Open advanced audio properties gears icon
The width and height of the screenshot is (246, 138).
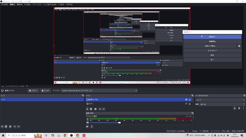[87, 127]
